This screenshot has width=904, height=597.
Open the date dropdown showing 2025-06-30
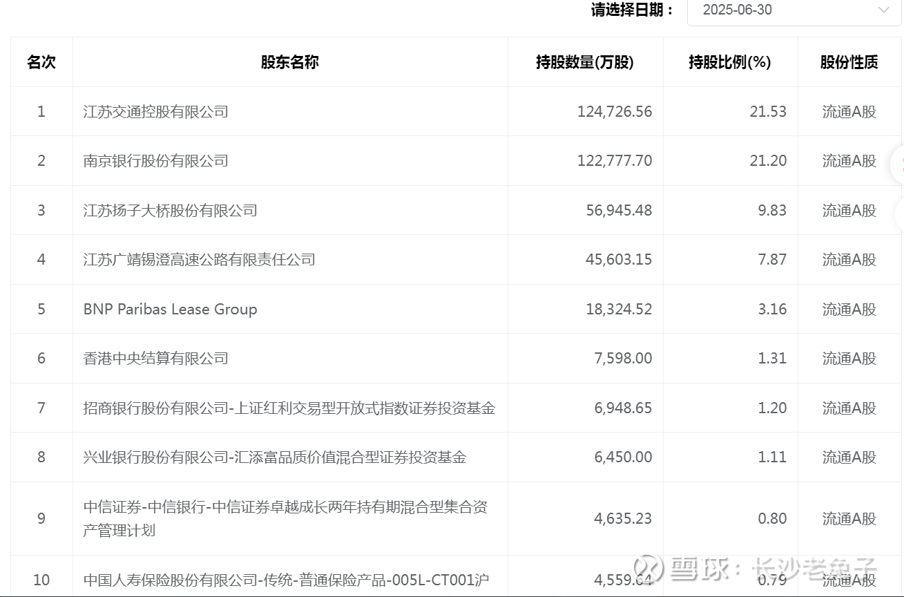pyautogui.click(x=795, y=10)
